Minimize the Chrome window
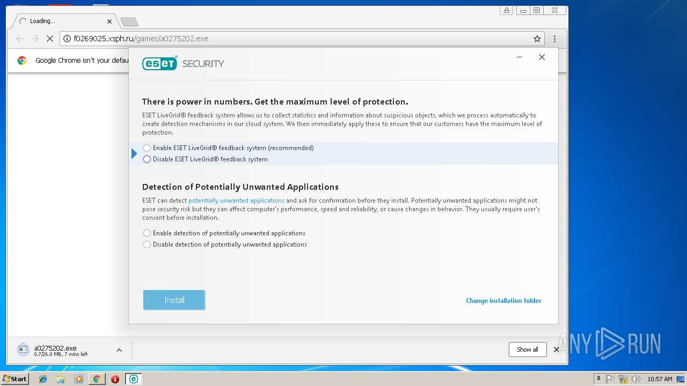Viewport: 687px width, 386px height. (x=523, y=10)
